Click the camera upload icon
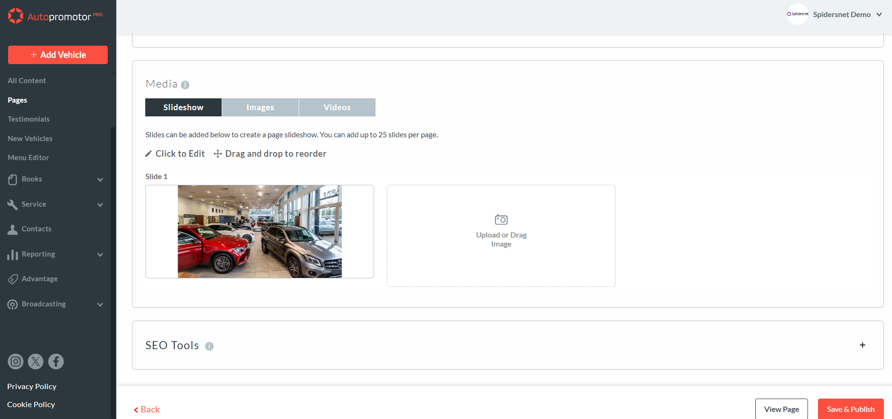Image resolution: width=892 pixels, height=419 pixels. coord(501,219)
